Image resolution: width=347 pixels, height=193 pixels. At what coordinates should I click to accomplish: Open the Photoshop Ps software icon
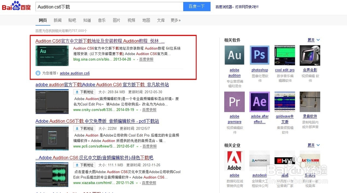coord(260,55)
